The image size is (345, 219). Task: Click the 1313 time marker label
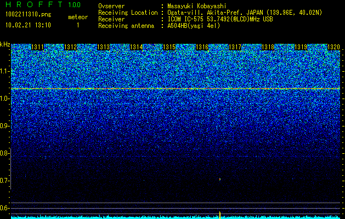coord(104,47)
